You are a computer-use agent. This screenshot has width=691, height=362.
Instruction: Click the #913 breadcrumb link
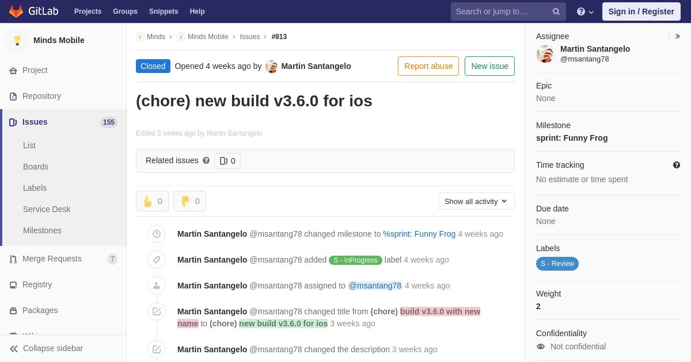click(x=279, y=37)
